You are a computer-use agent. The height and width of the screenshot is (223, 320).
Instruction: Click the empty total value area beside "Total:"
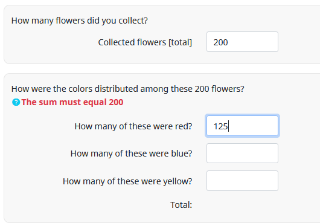point(242,205)
